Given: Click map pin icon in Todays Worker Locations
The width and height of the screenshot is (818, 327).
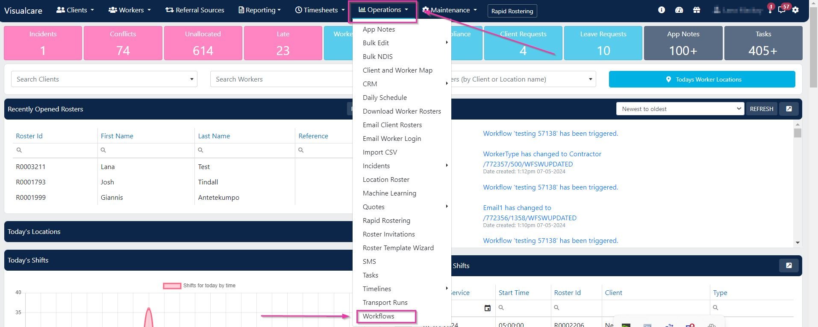Looking at the screenshot, I should tap(668, 79).
